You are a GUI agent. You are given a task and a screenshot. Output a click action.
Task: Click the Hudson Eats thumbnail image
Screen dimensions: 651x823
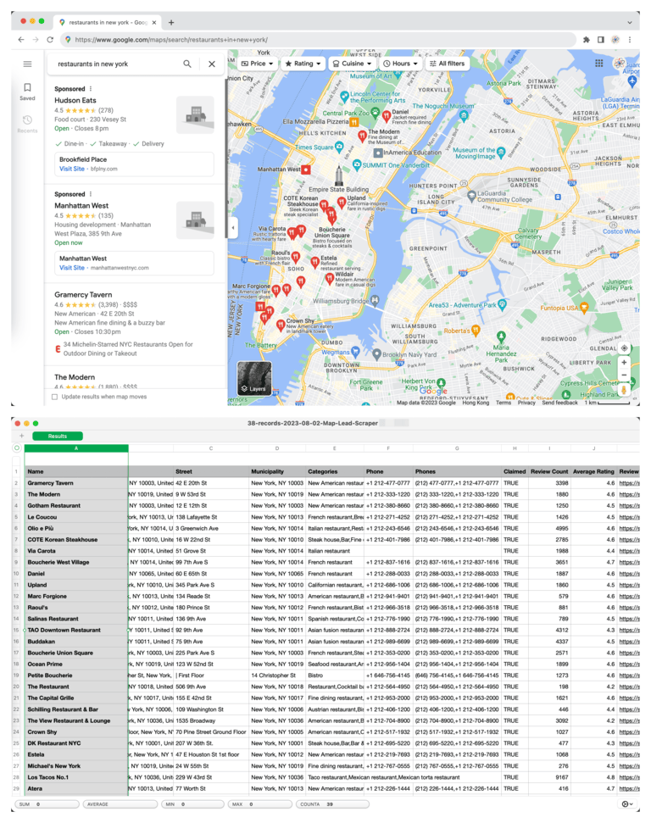pyautogui.click(x=195, y=114)
